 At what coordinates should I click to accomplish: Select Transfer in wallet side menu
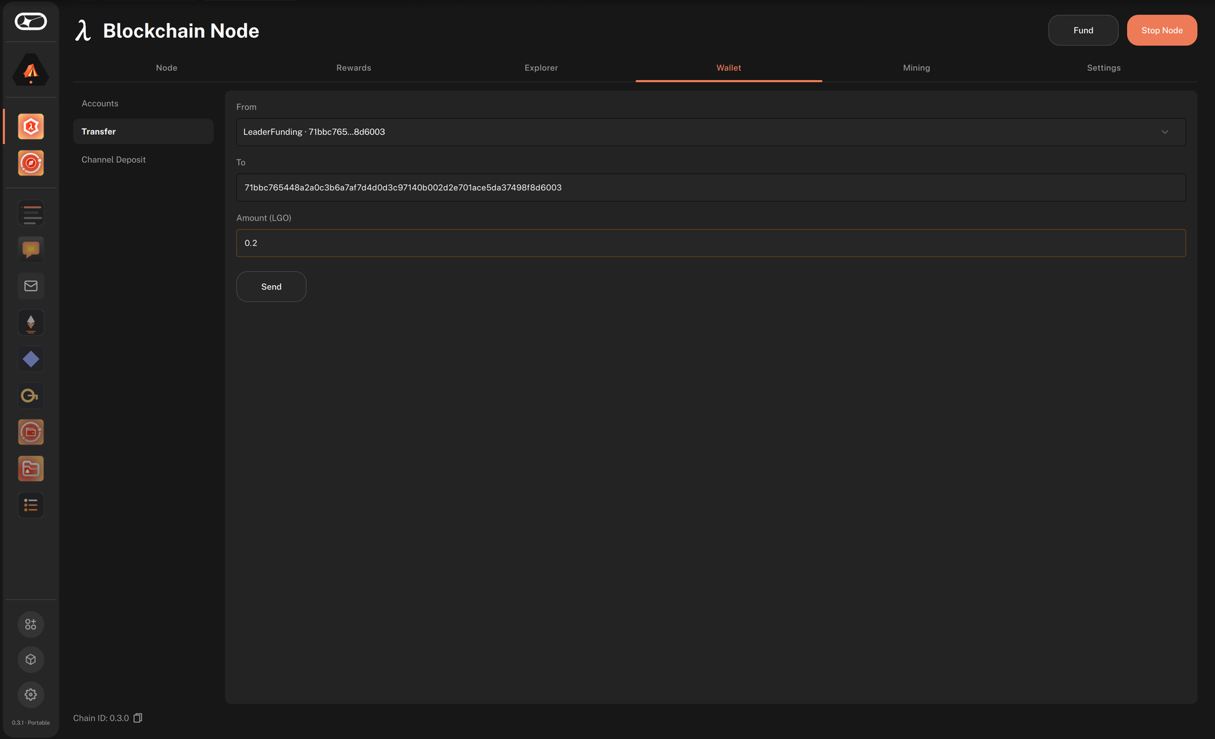pos(143,131)
